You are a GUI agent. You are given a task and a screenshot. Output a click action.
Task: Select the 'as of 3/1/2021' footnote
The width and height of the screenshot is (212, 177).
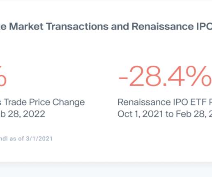[31, 138]
